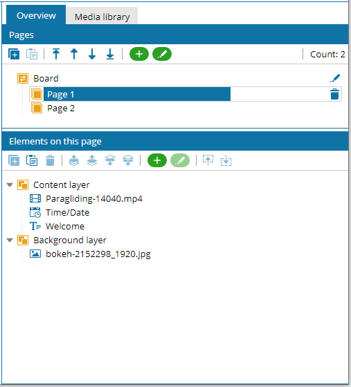Move the selected page up one position
Viewport: 351px width, 387px height.
pyautogui.click(x=74, y=54)
